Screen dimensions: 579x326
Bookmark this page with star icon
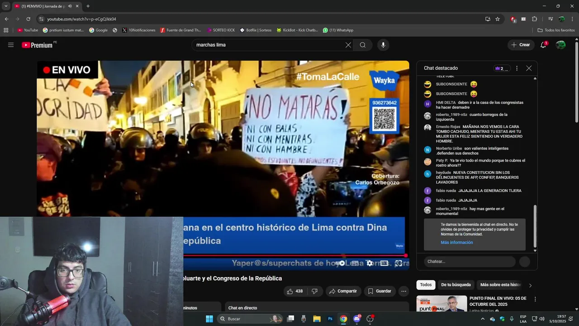click(498, 19)
